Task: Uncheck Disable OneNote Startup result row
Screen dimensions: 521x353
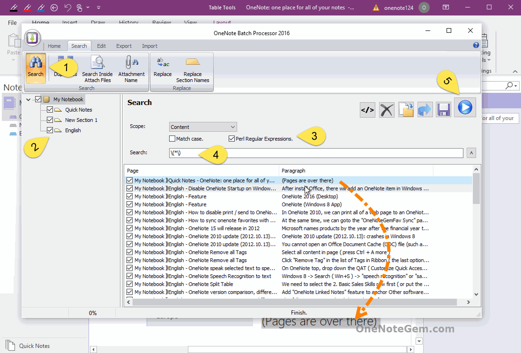Action: 130,188
